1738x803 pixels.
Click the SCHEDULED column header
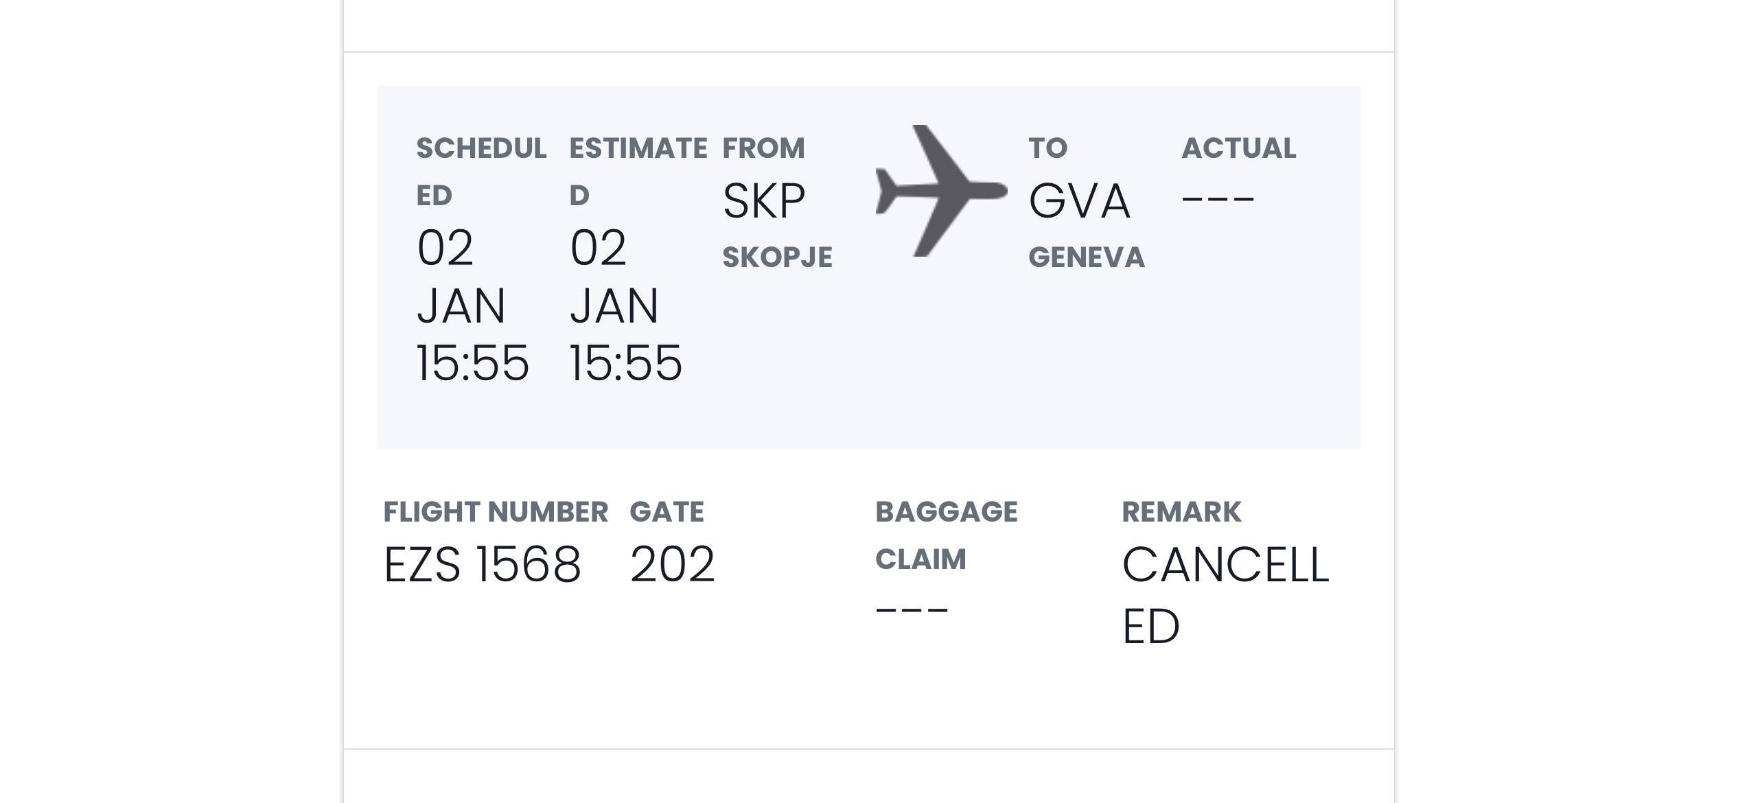(480, 171)
